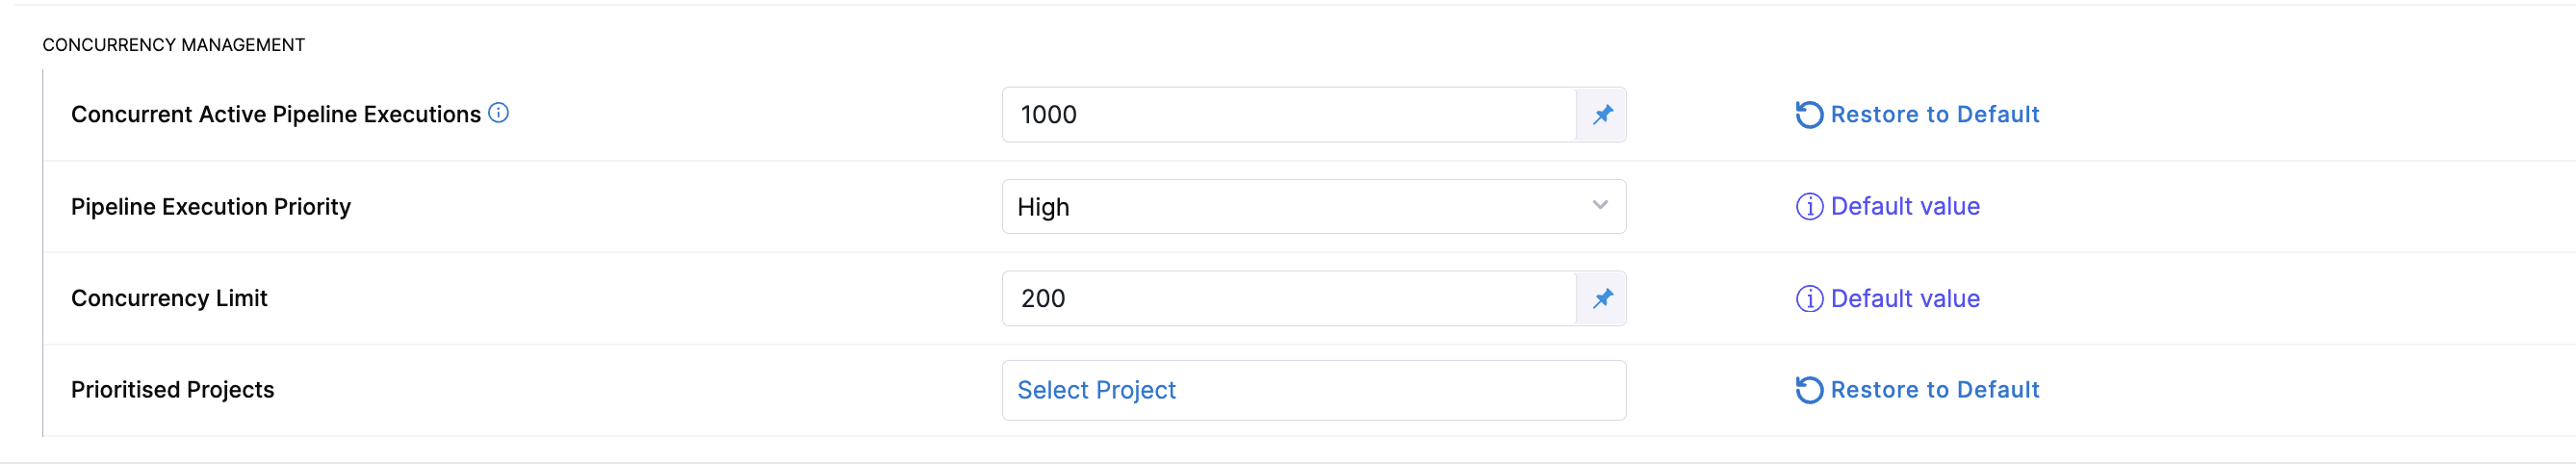Click the Prioritised Projects label
2576x464 pixels.
[172, 390]
